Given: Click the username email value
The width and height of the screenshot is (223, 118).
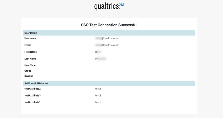Looking at the screenshot, I should coord(107,38).
